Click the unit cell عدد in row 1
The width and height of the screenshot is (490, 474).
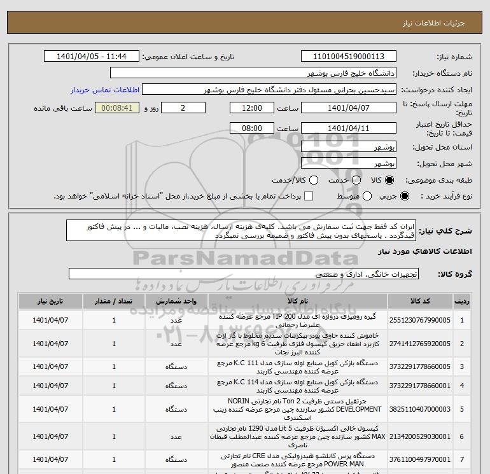tap(176, 320)
